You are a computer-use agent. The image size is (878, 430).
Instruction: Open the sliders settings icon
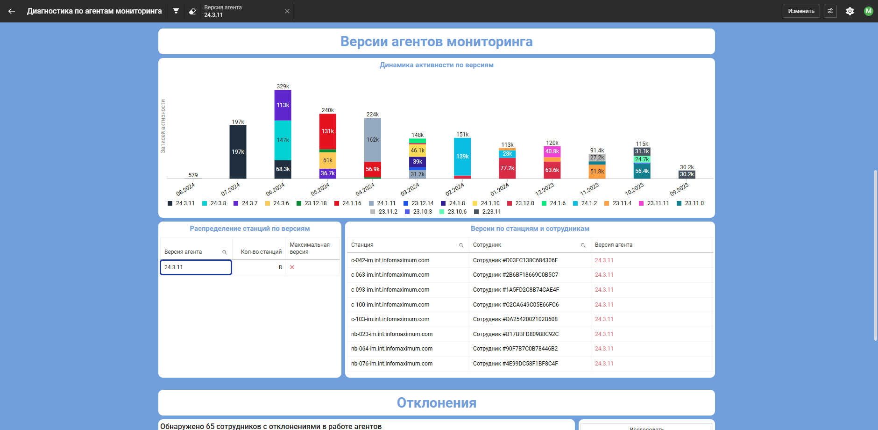coord(830,11)
